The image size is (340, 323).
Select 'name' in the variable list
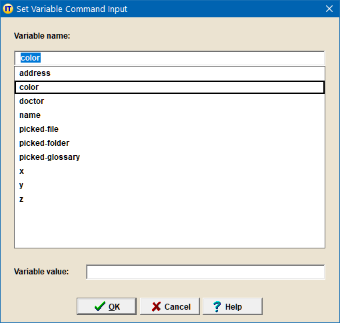(169, 115)
